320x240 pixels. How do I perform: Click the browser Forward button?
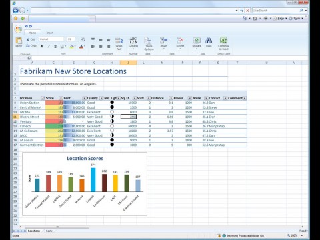pyautogui.click(x=22, y=10)
